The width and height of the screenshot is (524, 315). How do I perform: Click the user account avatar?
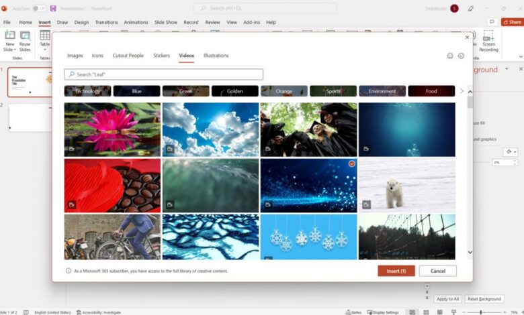click(454, 8)
